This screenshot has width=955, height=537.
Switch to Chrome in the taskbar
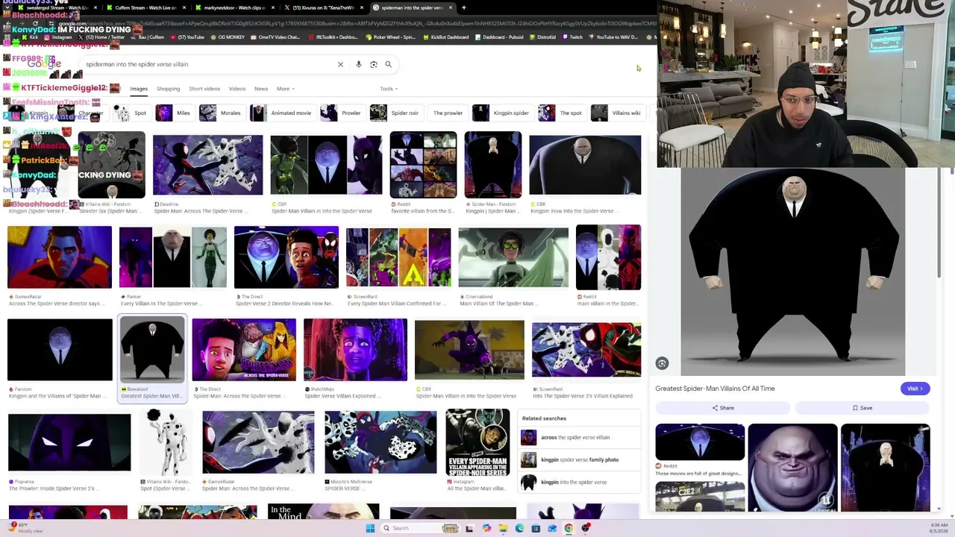[569, 528]
